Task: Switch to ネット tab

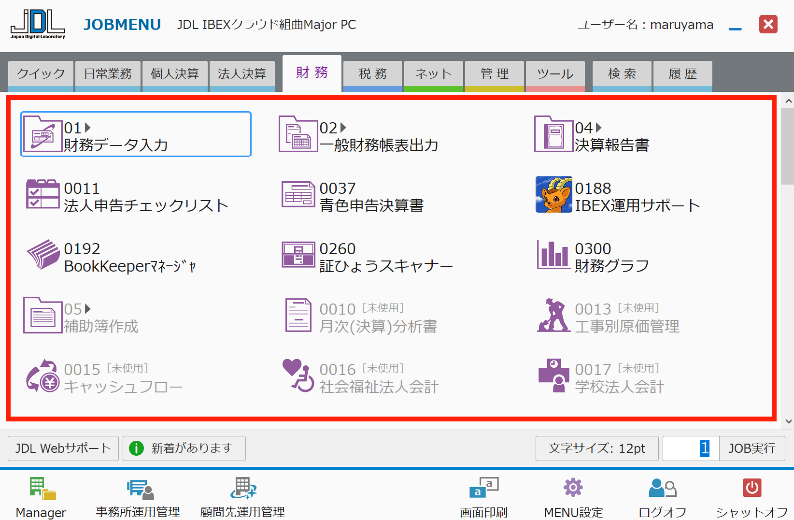Action: pyautogui.click(x=434, y=76)
